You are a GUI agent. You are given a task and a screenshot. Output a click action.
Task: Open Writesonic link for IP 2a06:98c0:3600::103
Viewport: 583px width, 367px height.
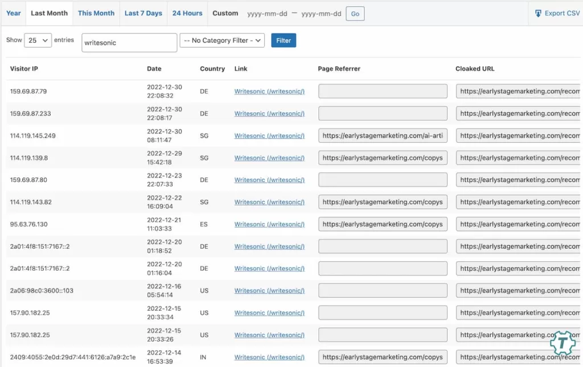[269, 291]
